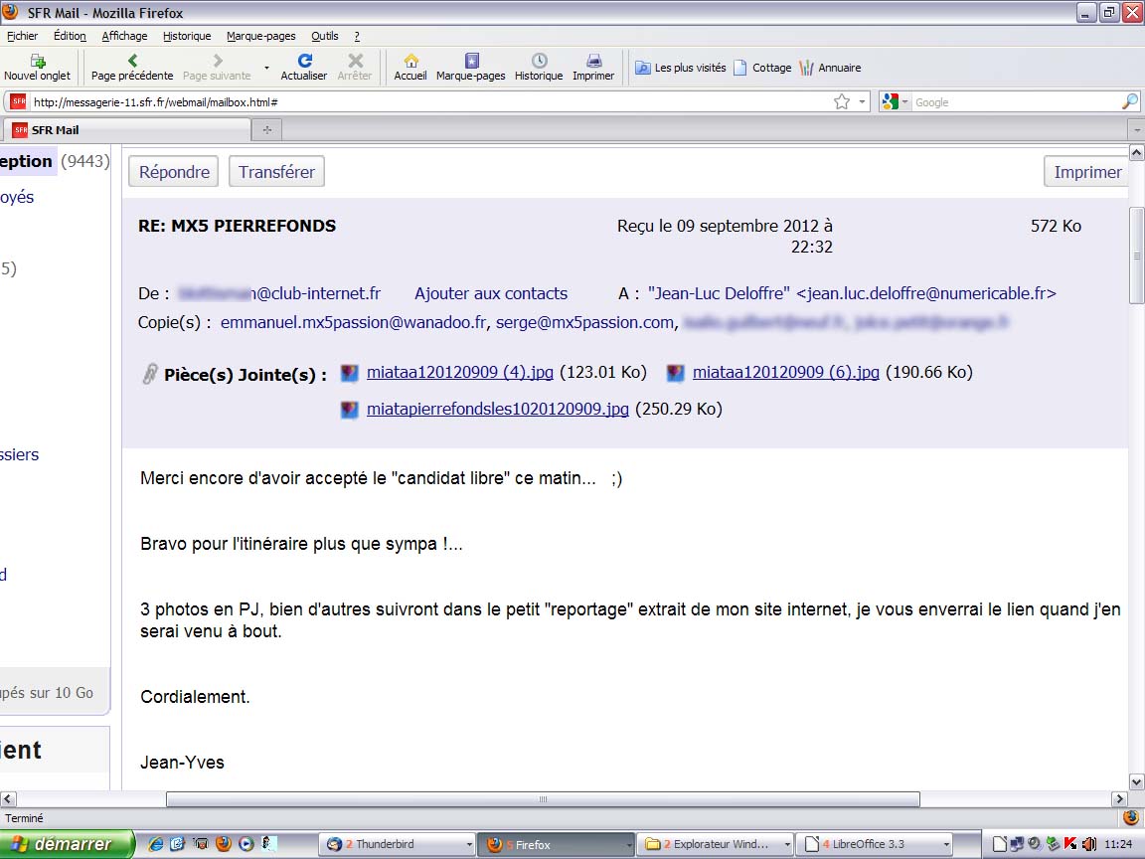
Task: Click the horizontal scrollbar thumb
Action: click(x=543, y=799)
